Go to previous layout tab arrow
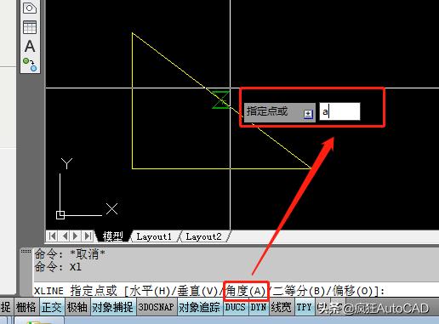The height and width of the screenshot is (324, 439). (65, 236)
